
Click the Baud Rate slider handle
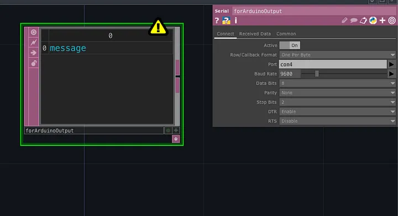(x=317, y=74)
